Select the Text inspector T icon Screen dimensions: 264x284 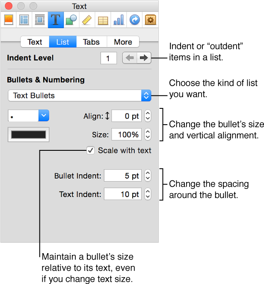56,20
